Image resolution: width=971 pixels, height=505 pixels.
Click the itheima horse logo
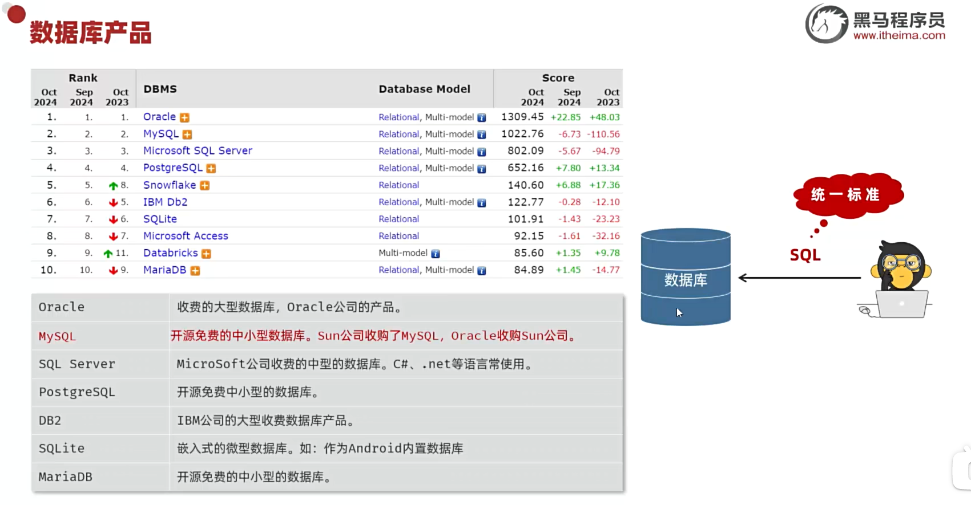click(x=827, y=24)
